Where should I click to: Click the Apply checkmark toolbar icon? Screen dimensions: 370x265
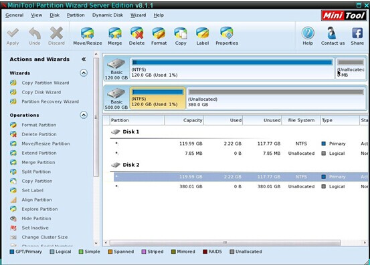(13, 33)
